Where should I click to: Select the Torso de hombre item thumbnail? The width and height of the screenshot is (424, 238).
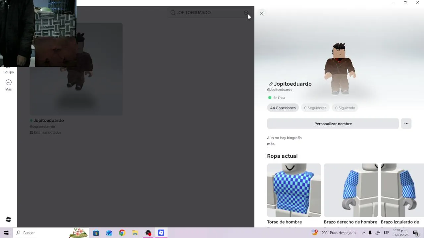tap(294, 190)
